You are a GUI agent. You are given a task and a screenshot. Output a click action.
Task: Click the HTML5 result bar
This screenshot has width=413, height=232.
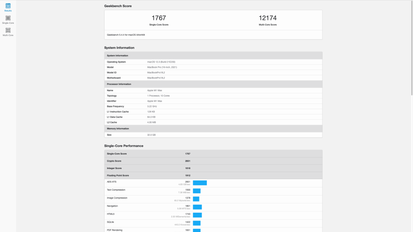tap(197, 215)
